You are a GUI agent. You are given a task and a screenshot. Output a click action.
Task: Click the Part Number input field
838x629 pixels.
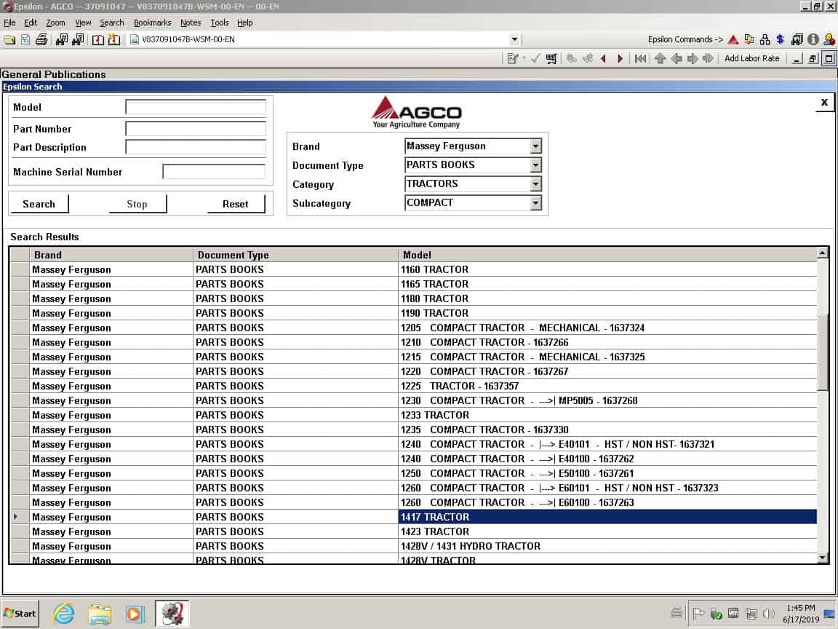pos(196,129)
